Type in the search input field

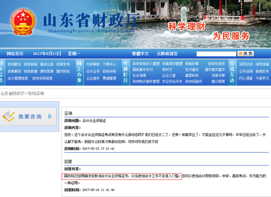coord(216,54)
